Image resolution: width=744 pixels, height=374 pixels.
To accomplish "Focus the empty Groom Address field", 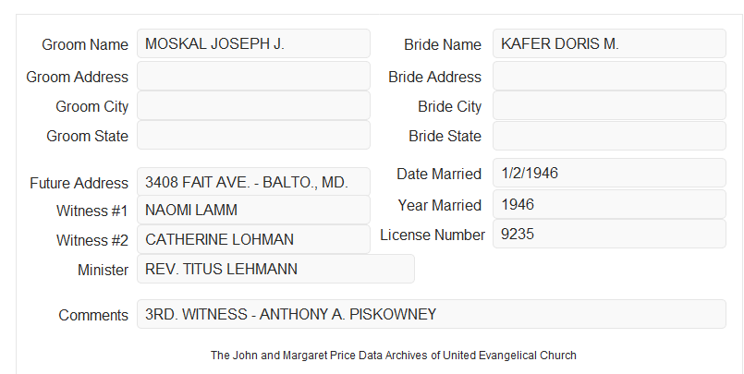I will tap(253, 76).
